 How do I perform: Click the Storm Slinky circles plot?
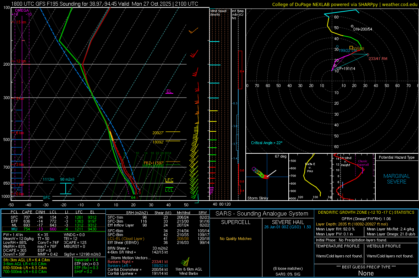pyautogui.click(x=261, y=174)
